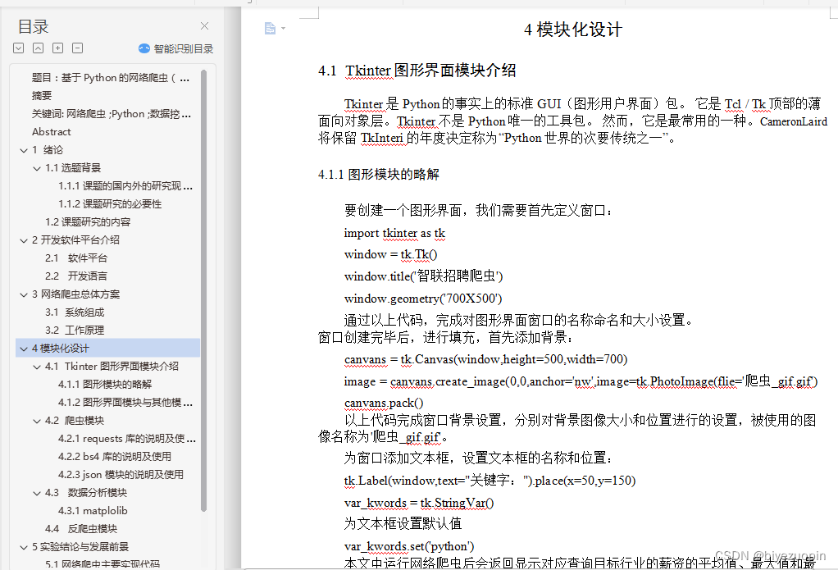Click the document heading 4.1.1 图形模块的略解
The image size is (838, 570).
click(x=378, y=175)
